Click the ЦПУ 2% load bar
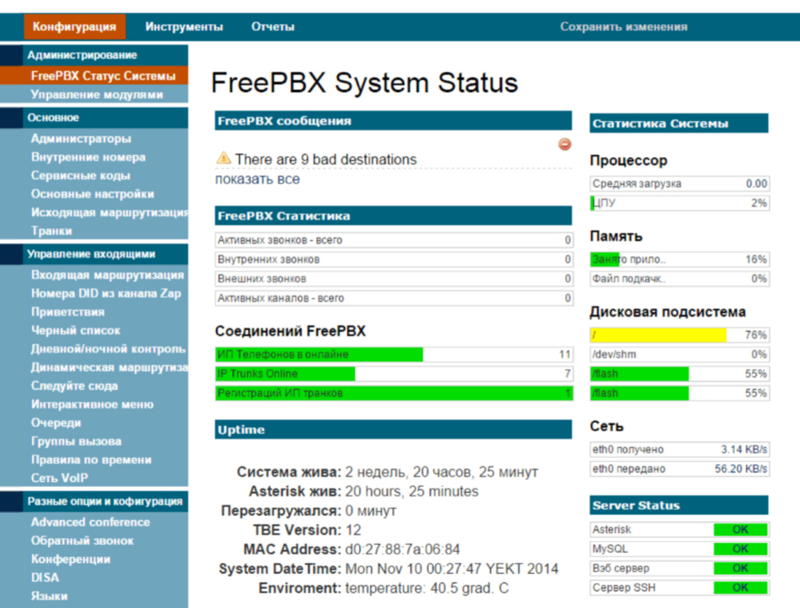The width and height of the screenshot is (800, 608). [680, 202]
